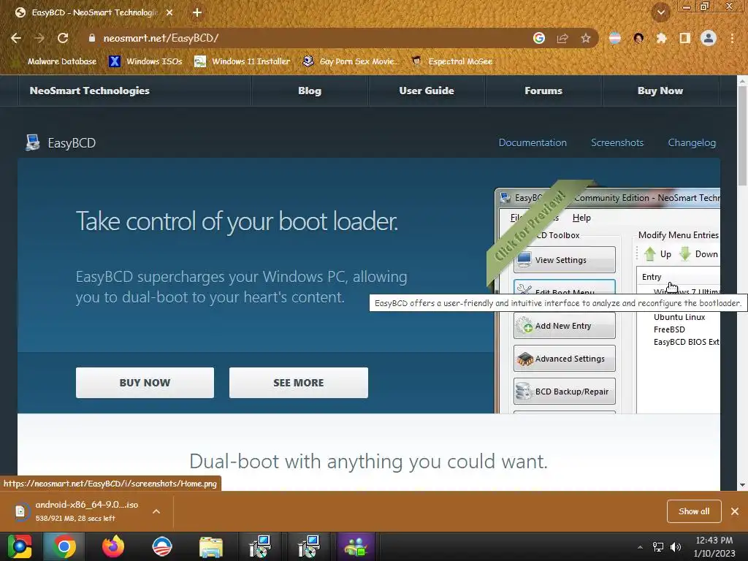The width and height of the screenshot is (748, 561).
Task: Open the tab search dropdown arrow
Action: pyautogui.click(x=661, y=12)
